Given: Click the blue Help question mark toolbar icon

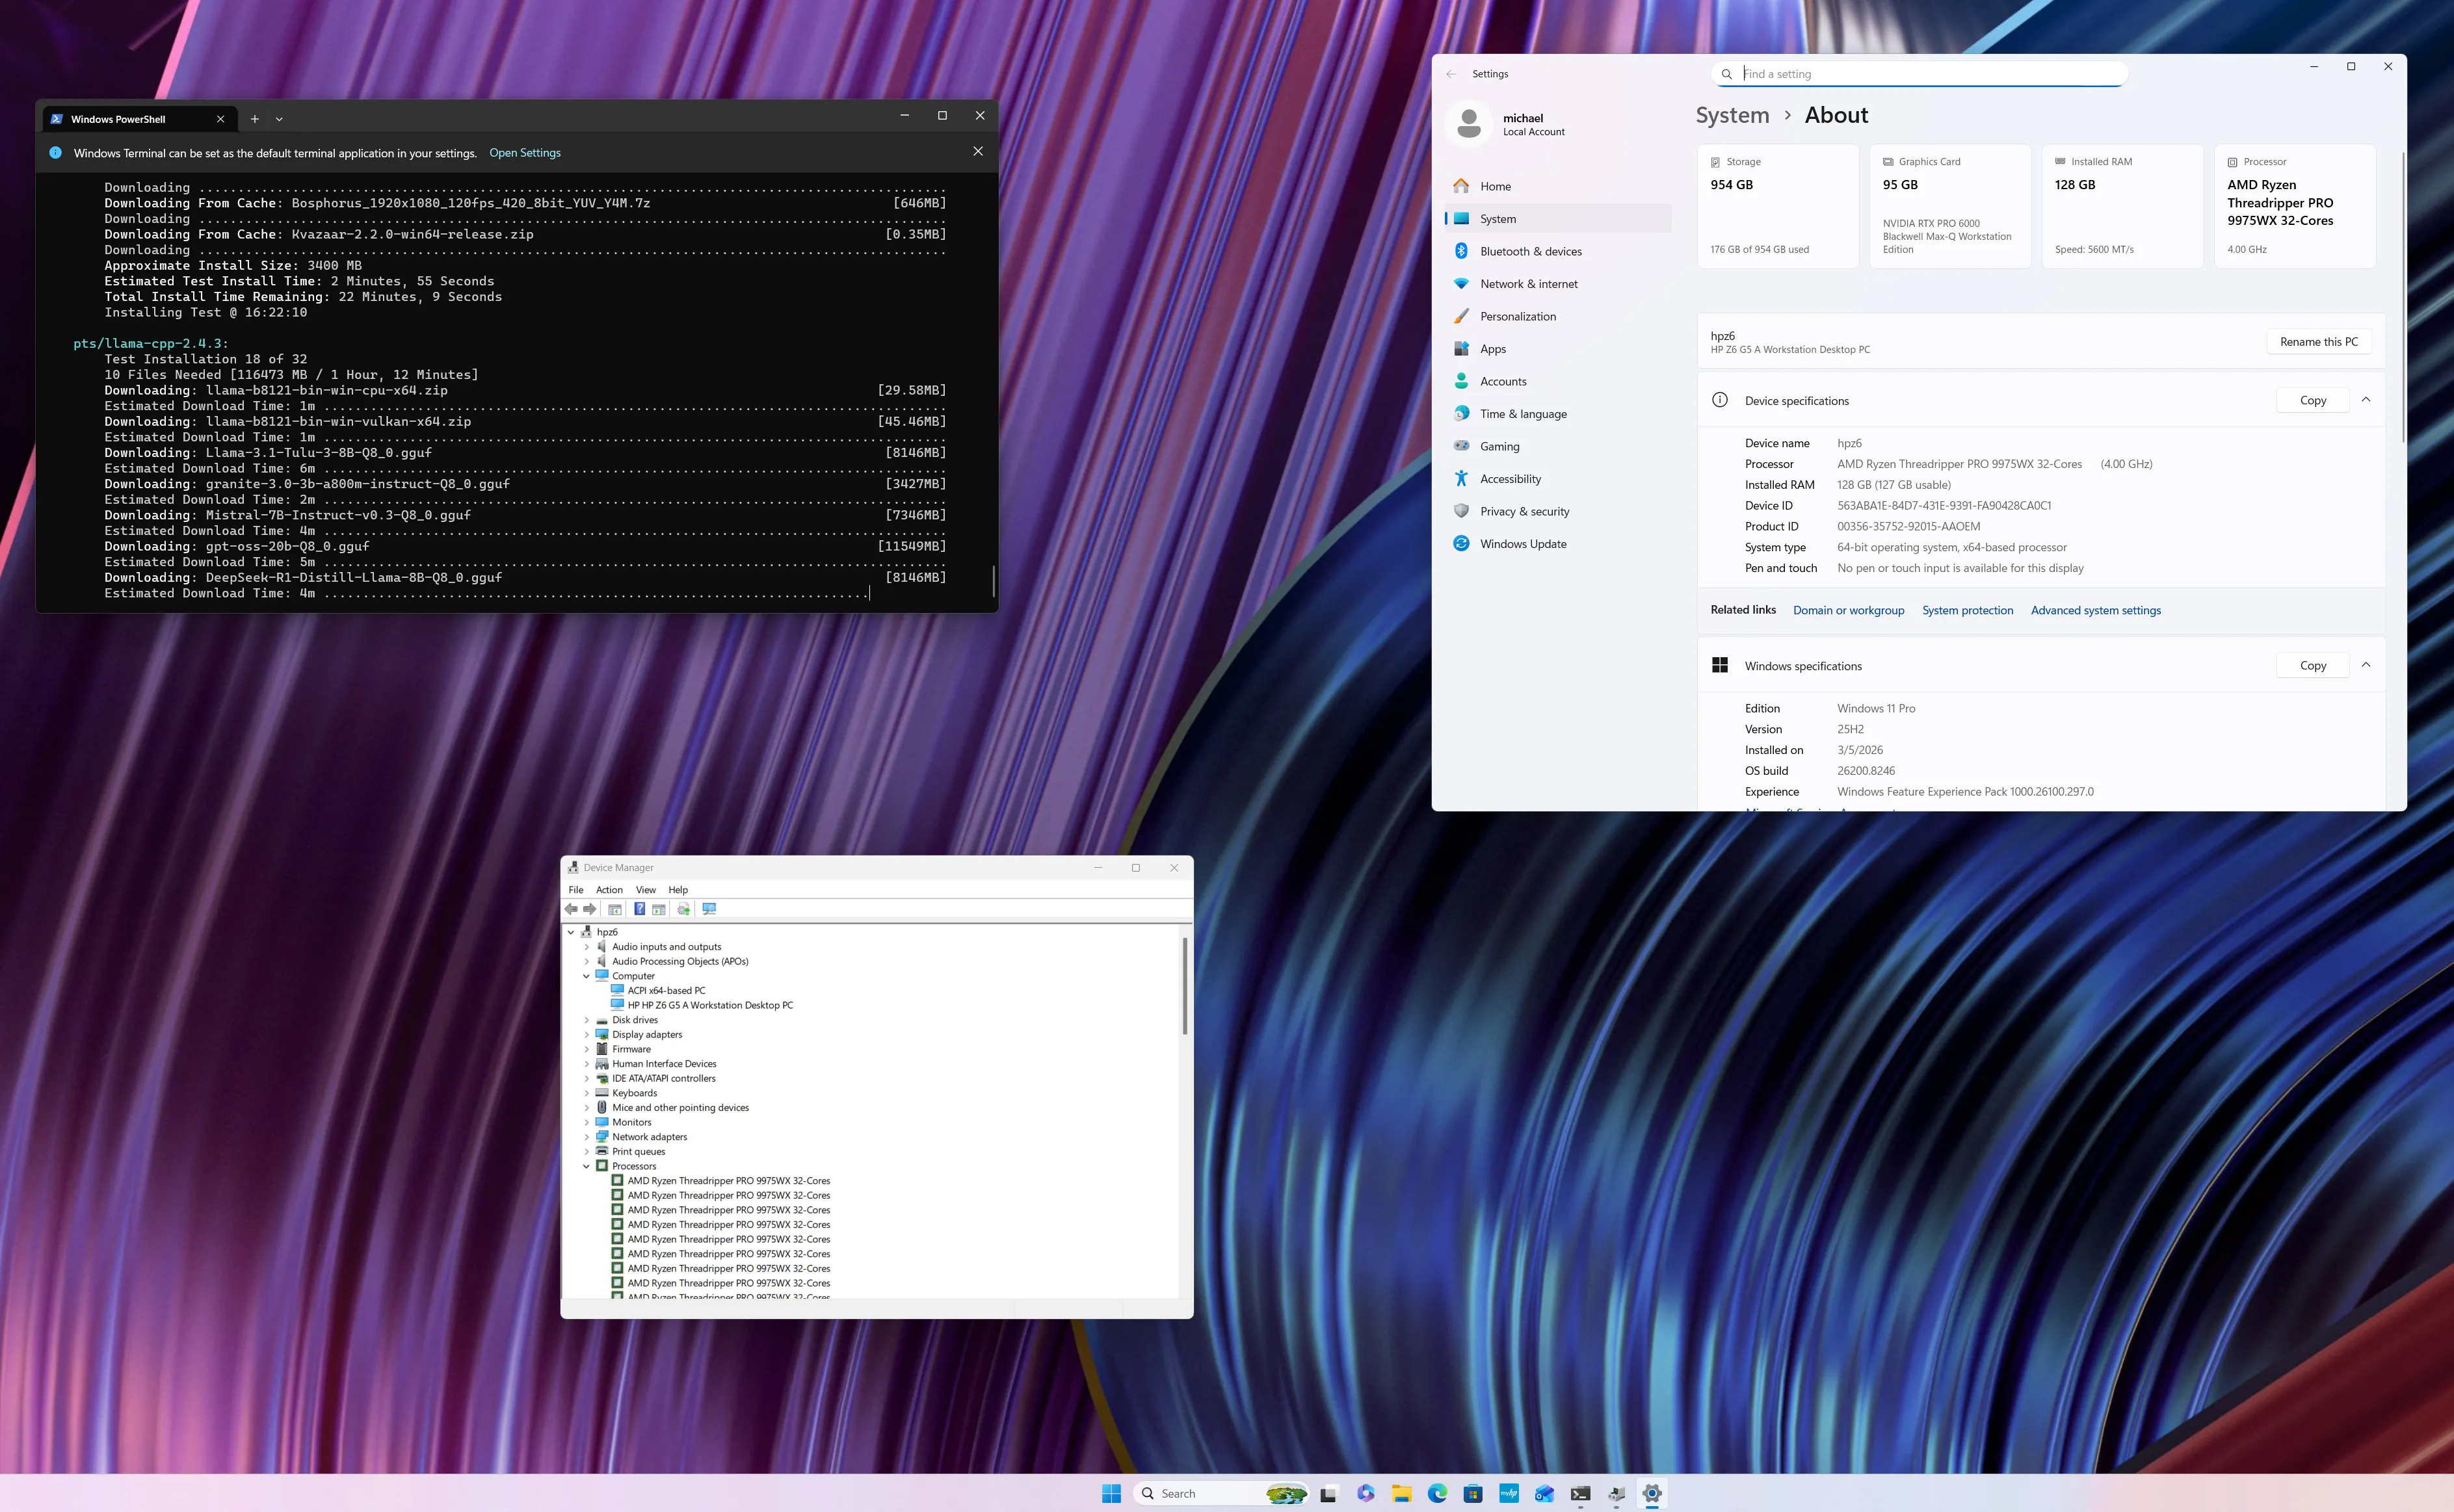Looking at the screenshot, I should 640,909.
